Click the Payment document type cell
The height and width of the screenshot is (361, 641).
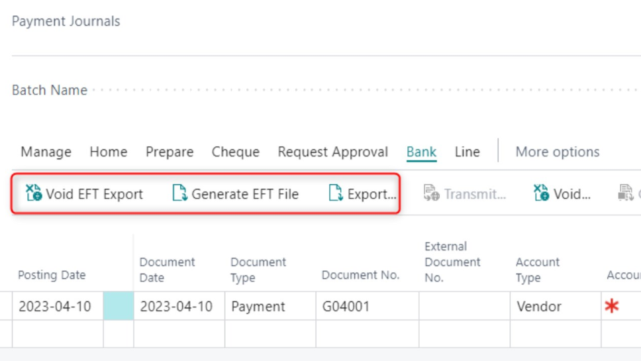click(270, 306)
